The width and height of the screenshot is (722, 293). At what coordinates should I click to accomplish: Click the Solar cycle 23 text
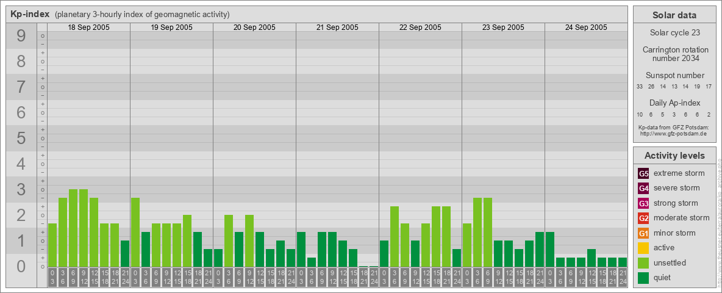point(674,33)
